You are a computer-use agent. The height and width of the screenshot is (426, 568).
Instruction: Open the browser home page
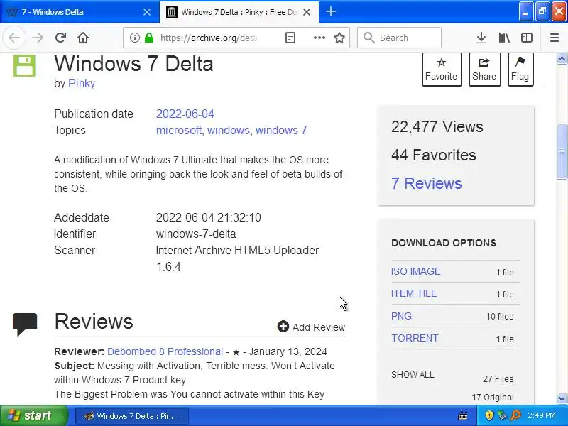83,38
